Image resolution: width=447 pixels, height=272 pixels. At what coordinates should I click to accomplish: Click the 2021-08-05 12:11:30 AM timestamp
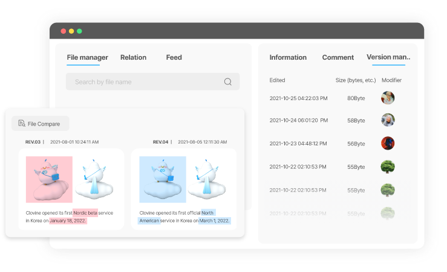click(203, 142)
